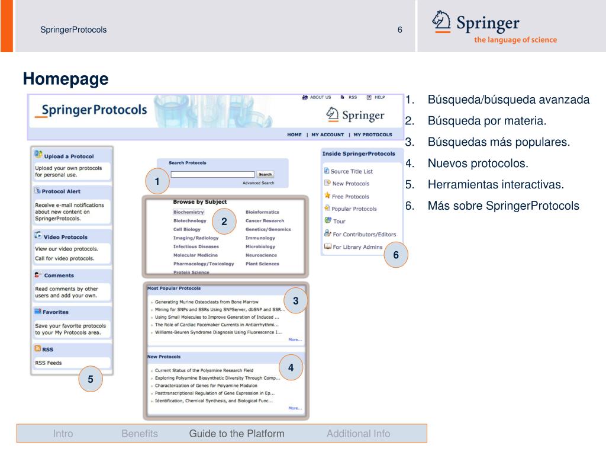The image size is (606, 455).
Task: Click the Free Protocols star icon
Action: [x=327, y=196]
